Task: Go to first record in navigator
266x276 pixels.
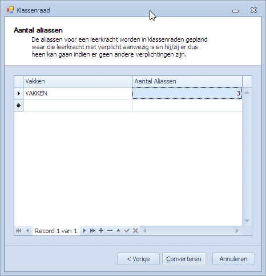Action: 18,231
